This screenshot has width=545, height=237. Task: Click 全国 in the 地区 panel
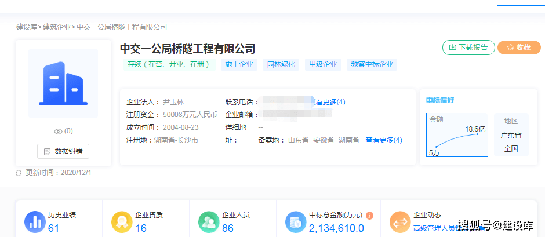click(511, 149)
